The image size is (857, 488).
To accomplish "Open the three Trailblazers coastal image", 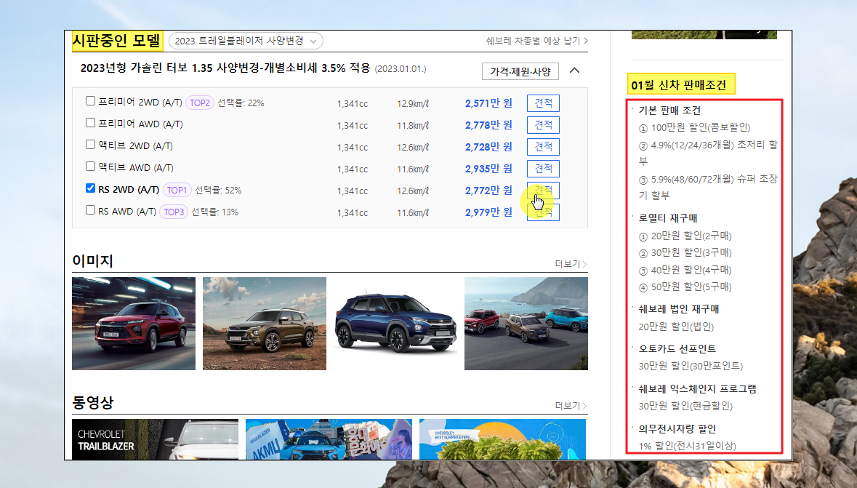I will click(x=526, y=324).
